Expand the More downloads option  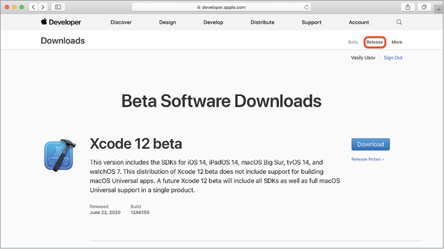click(397, 43)
